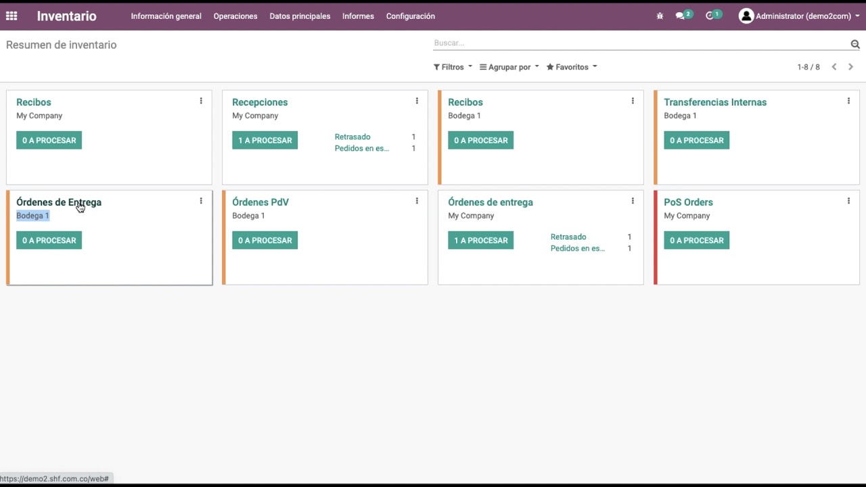Click 0 A PROCESAR on Órdenes PdV
Image resolution: width=866 pixels, height=487 pixels.
(265, 240)
